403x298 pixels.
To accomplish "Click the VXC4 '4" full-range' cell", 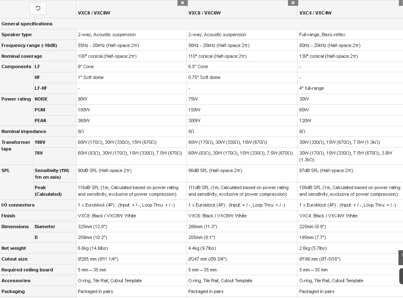I will click(312, 88).
